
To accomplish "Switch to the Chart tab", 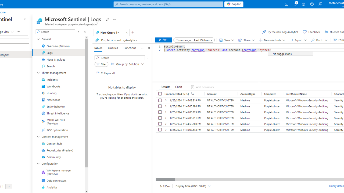I will 179,87.
